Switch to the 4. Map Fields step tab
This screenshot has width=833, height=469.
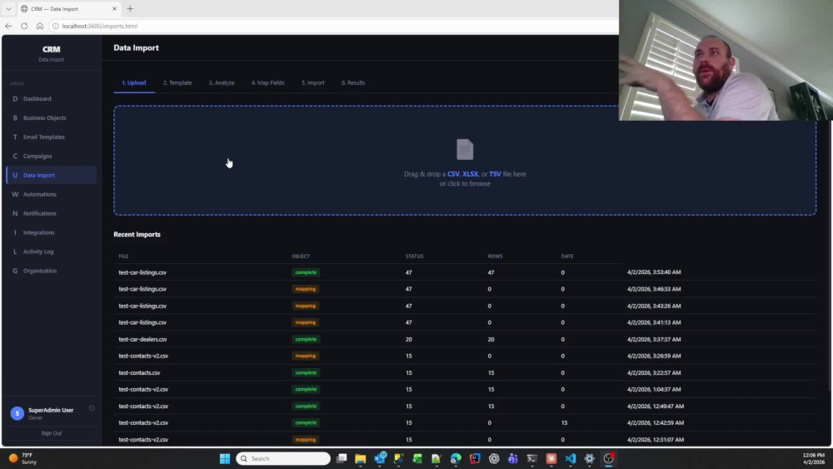tap(267, 82)
